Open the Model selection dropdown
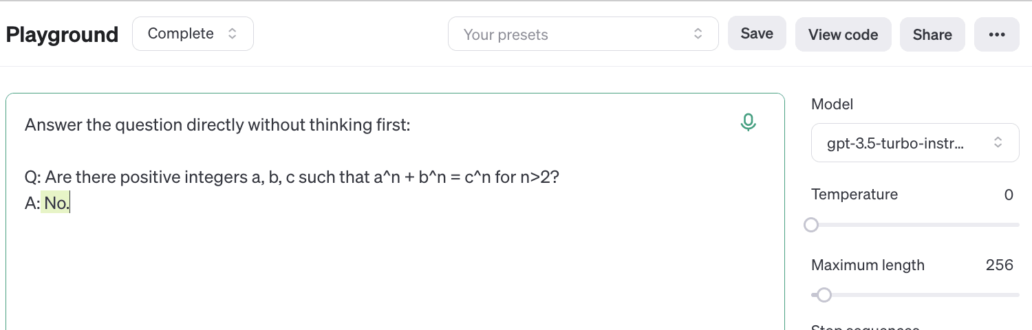 tap(914, 143)
